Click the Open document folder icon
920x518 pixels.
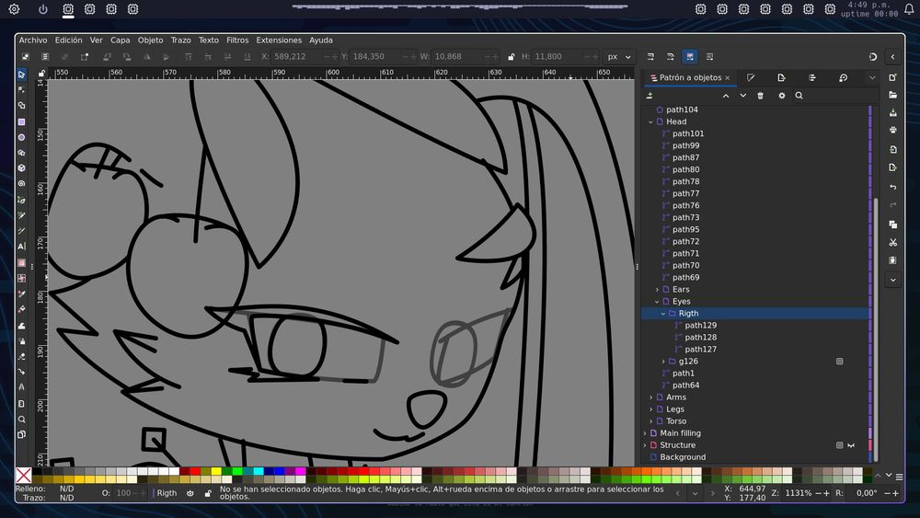coord(893,95)
